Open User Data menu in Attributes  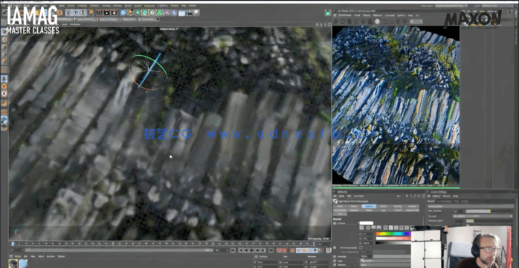(359, 196)
